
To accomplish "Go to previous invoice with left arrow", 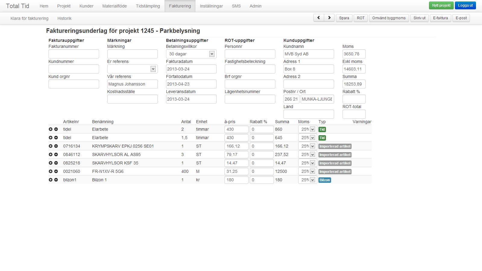I will 318,18.
